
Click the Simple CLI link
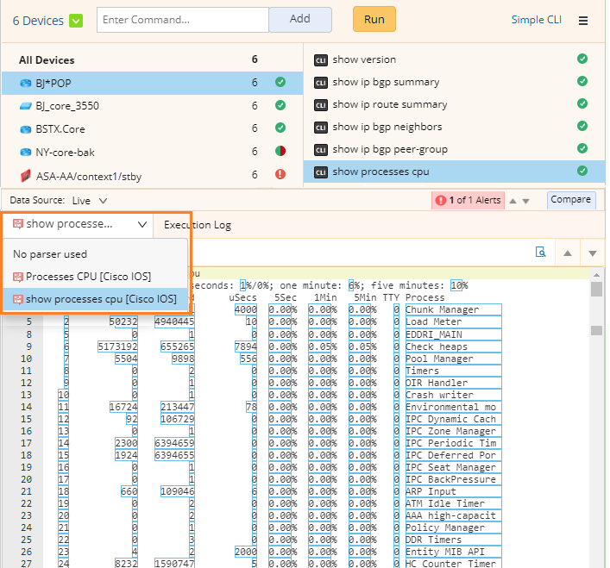536,20
